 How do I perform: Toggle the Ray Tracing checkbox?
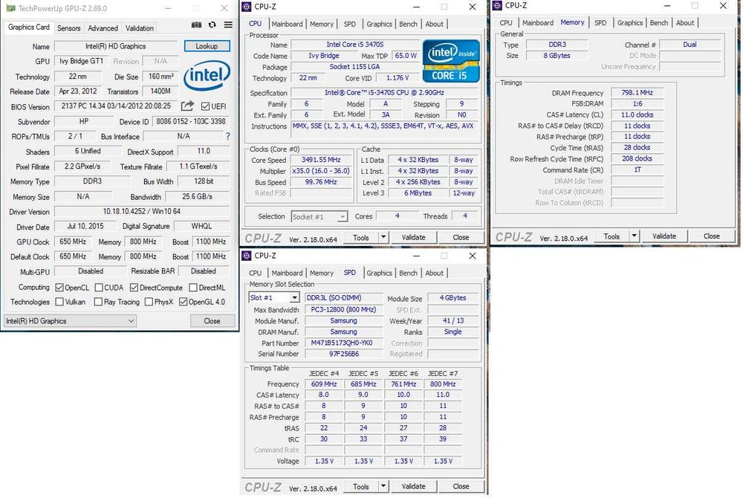click(x=98, y=302)
